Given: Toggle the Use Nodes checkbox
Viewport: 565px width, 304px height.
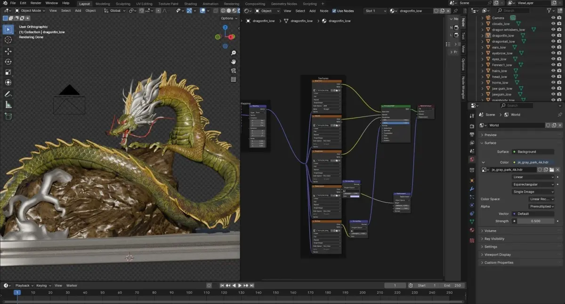Looking at the screenshot, I should click(334, 11).
